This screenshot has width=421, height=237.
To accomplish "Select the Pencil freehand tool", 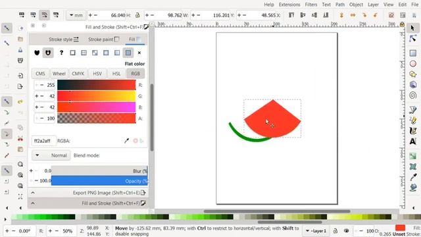I will (x=413, y=120).
